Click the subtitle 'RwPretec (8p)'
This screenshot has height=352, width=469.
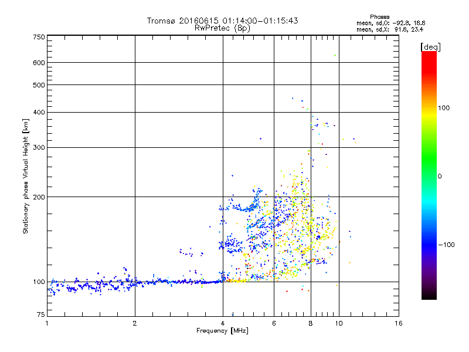pos(222,28)
